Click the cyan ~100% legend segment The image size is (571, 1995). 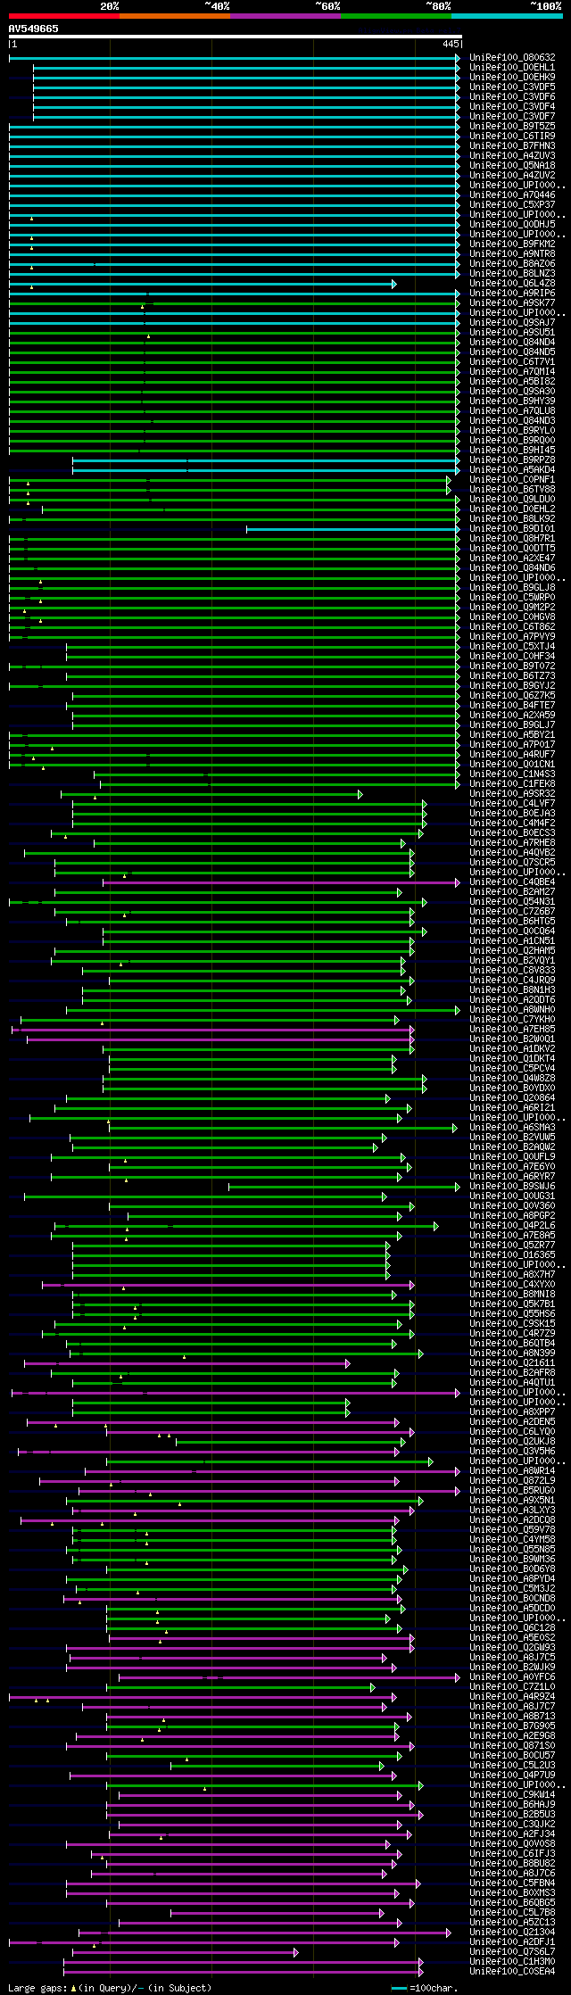[507, 16]
